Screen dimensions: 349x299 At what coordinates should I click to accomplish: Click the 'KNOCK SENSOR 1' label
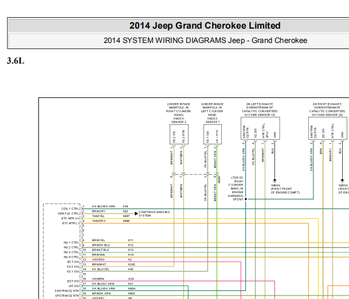[213, 120]
